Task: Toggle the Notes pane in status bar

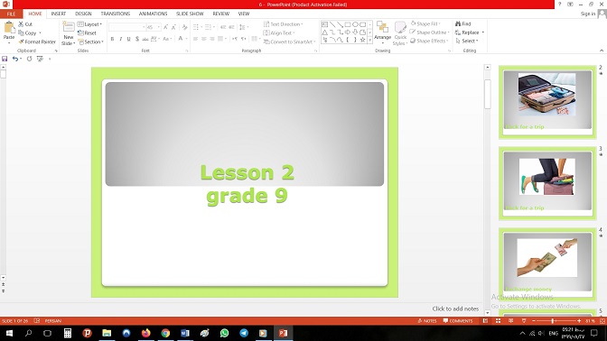Action: [x=427, y=321]
